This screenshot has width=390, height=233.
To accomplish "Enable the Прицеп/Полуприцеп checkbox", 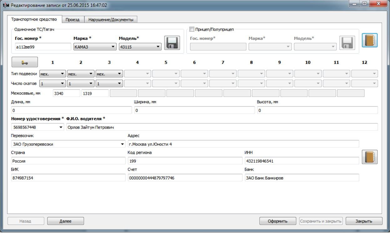I will (x=192, y=29).
